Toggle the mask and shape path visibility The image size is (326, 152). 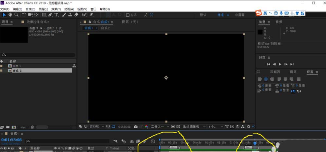(113, 127)
